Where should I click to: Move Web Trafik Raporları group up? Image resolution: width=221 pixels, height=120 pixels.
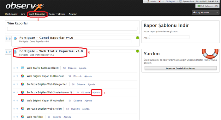pos(10,52)
